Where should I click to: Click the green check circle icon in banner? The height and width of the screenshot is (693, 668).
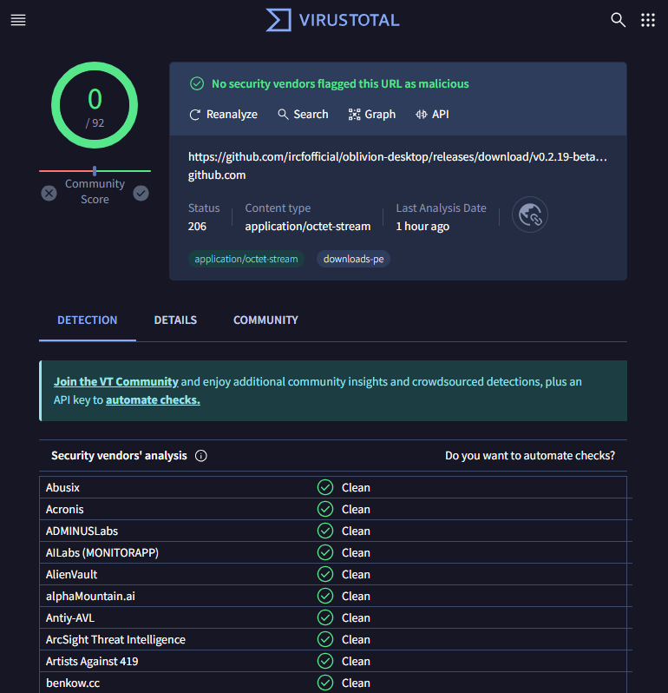coord(197,83)
